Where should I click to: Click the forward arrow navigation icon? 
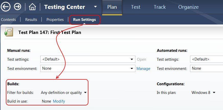tap(18, 7)
